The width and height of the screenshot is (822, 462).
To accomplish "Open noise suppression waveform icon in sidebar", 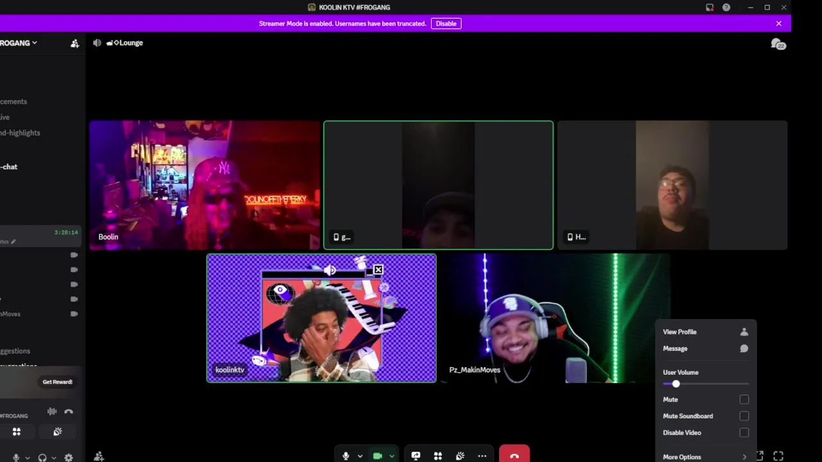I will 52,411.
